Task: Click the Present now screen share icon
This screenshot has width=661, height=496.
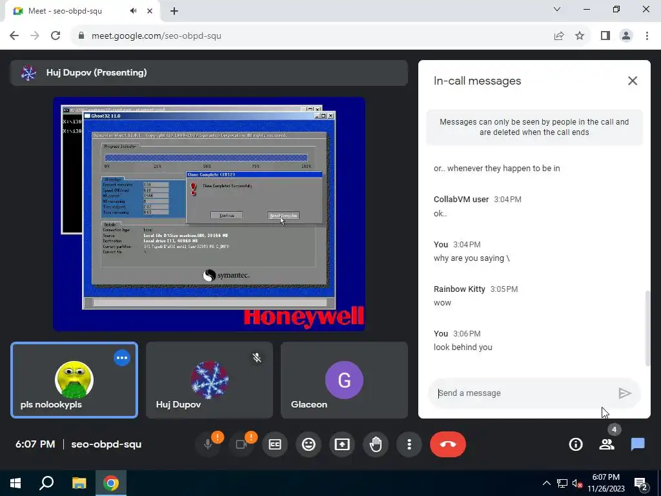Action: tap(342, 444)
